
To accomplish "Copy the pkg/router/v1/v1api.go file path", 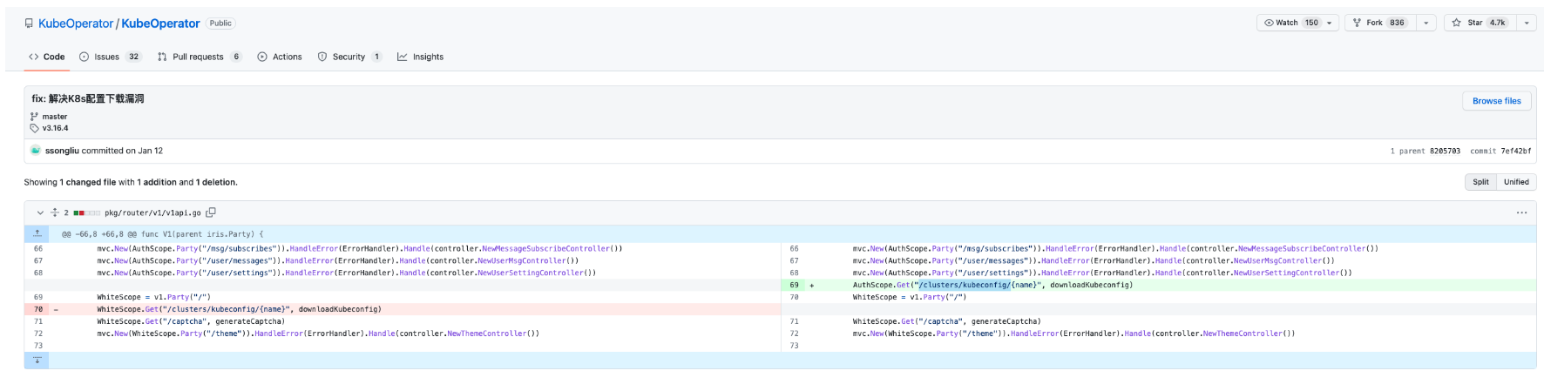I will pos(211,212).
